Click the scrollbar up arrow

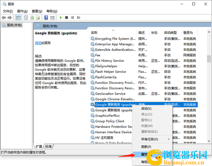pos(209,32)
